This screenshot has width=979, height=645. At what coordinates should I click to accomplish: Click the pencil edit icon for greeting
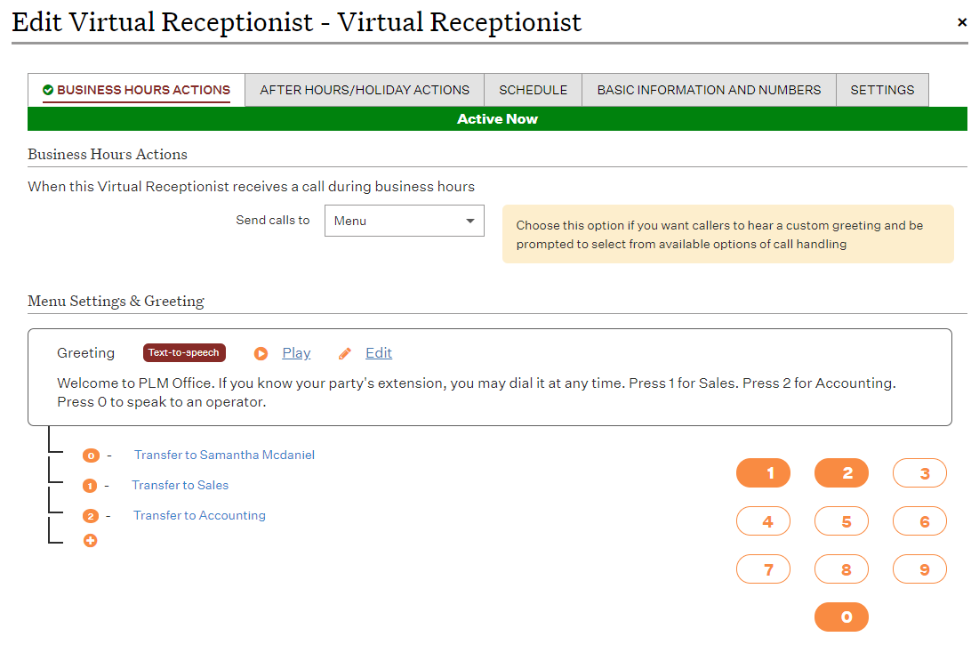click(345, 353)
